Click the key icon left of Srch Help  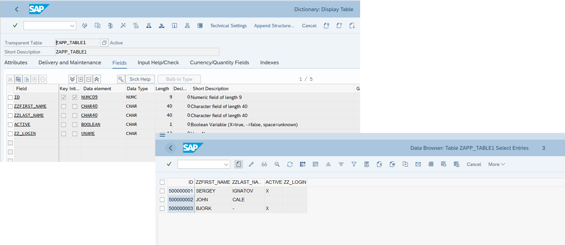coord(121,79)
